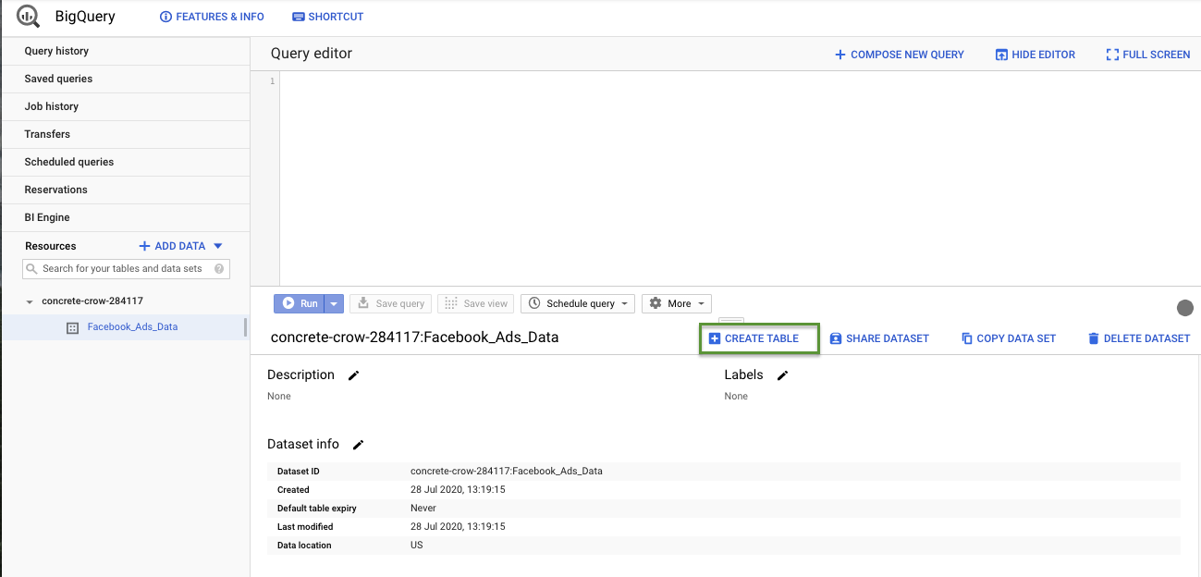Viewport: 1201px width, 577px height.
Task: Open Scheduled queries
Action: point(125,162)
